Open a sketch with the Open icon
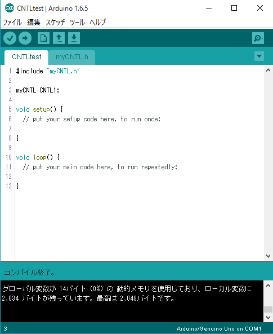The image size is (273, 334). (59, 38)
